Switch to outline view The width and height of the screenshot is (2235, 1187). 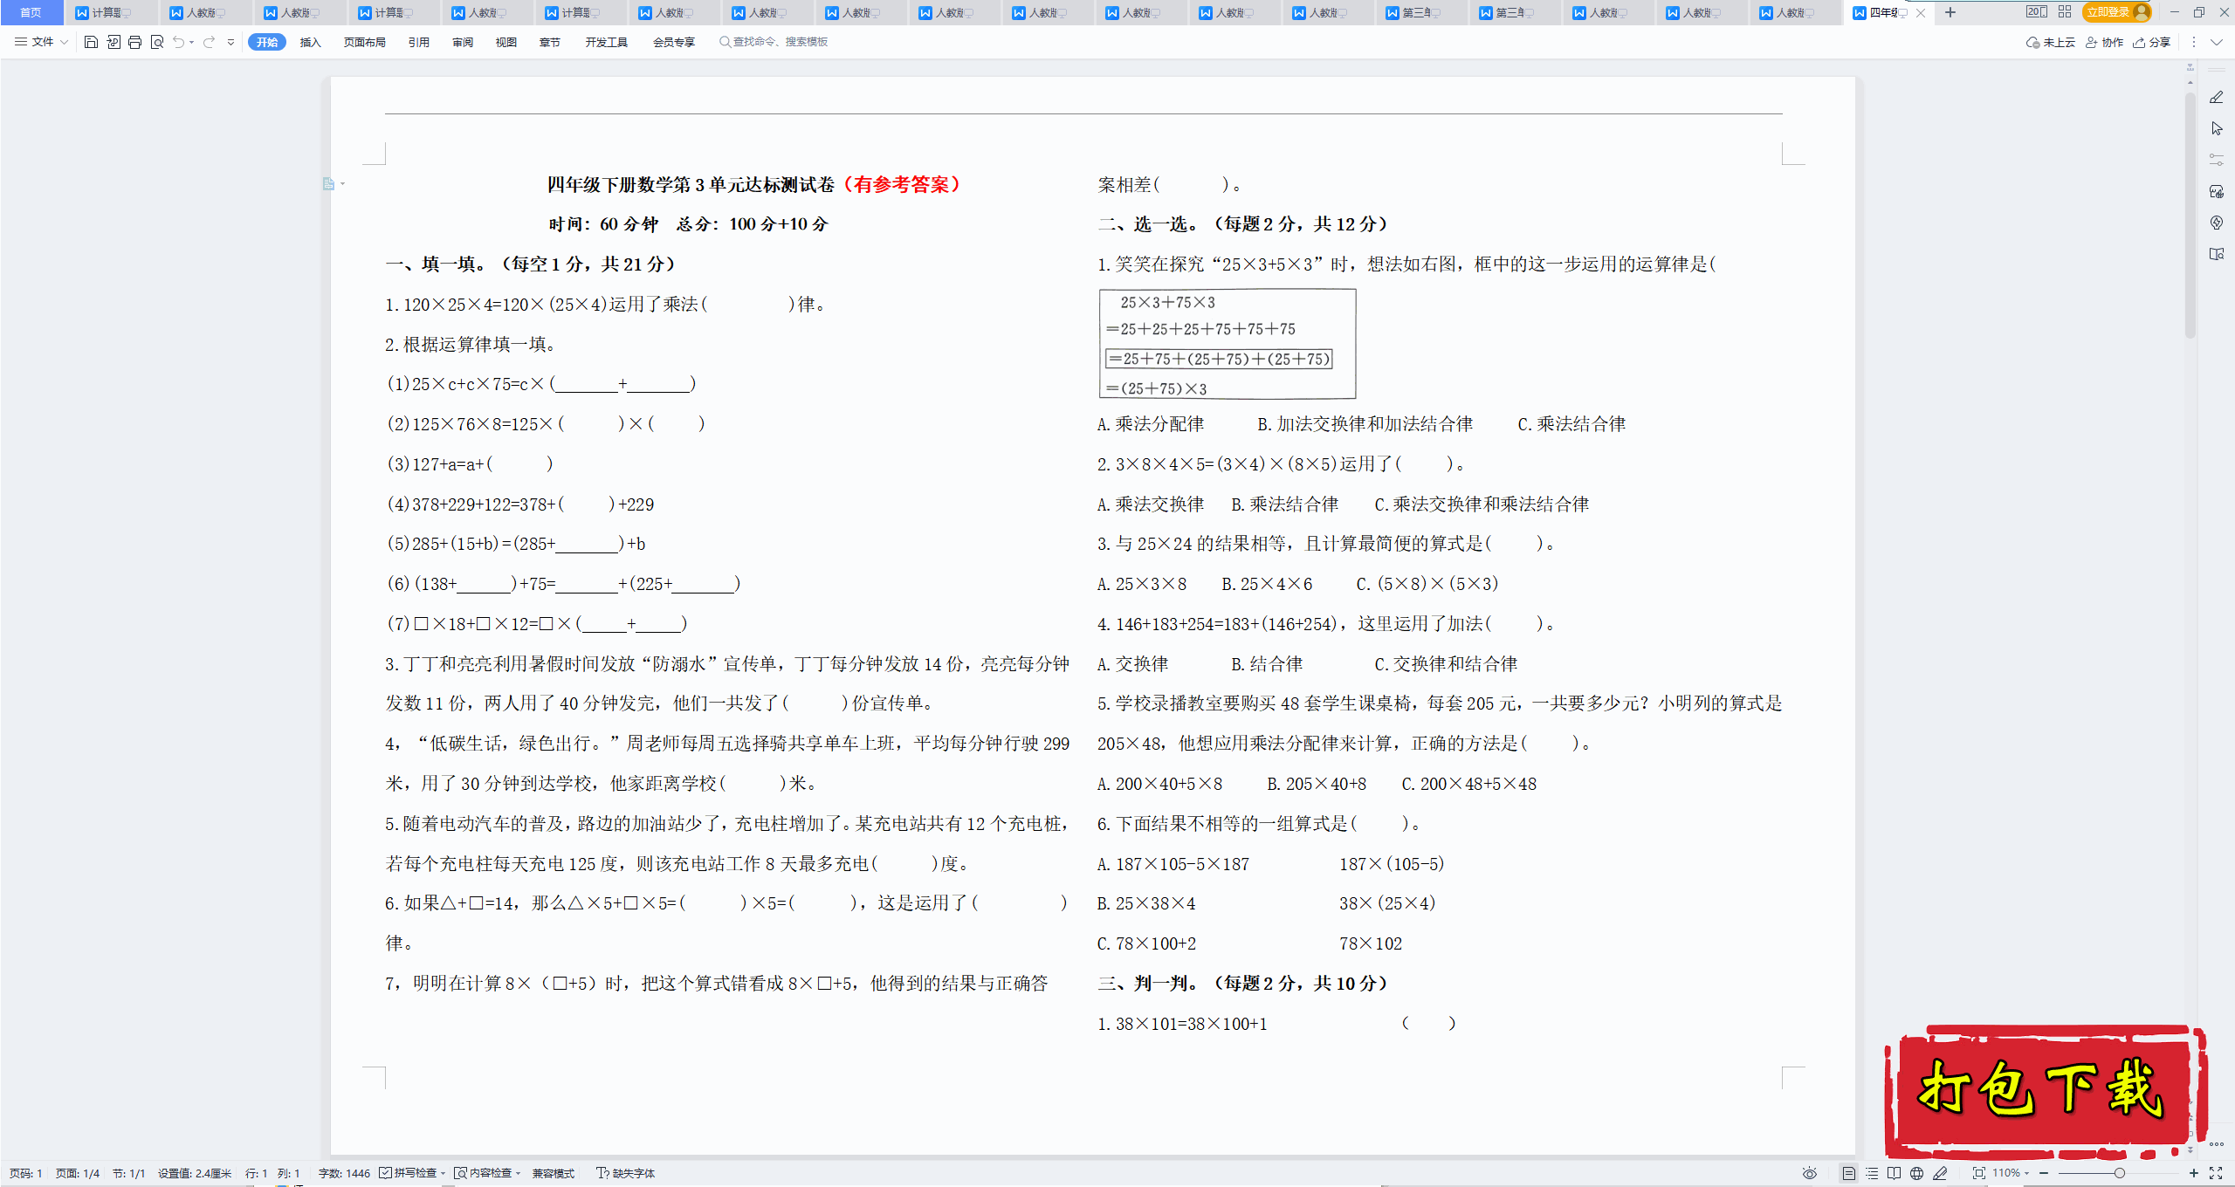point(1871,1173)
